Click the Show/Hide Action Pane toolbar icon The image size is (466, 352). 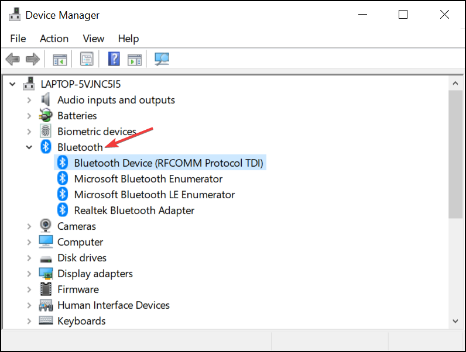point(135,59)
